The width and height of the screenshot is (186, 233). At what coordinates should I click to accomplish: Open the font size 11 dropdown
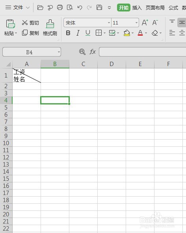[x=136, y=23]
